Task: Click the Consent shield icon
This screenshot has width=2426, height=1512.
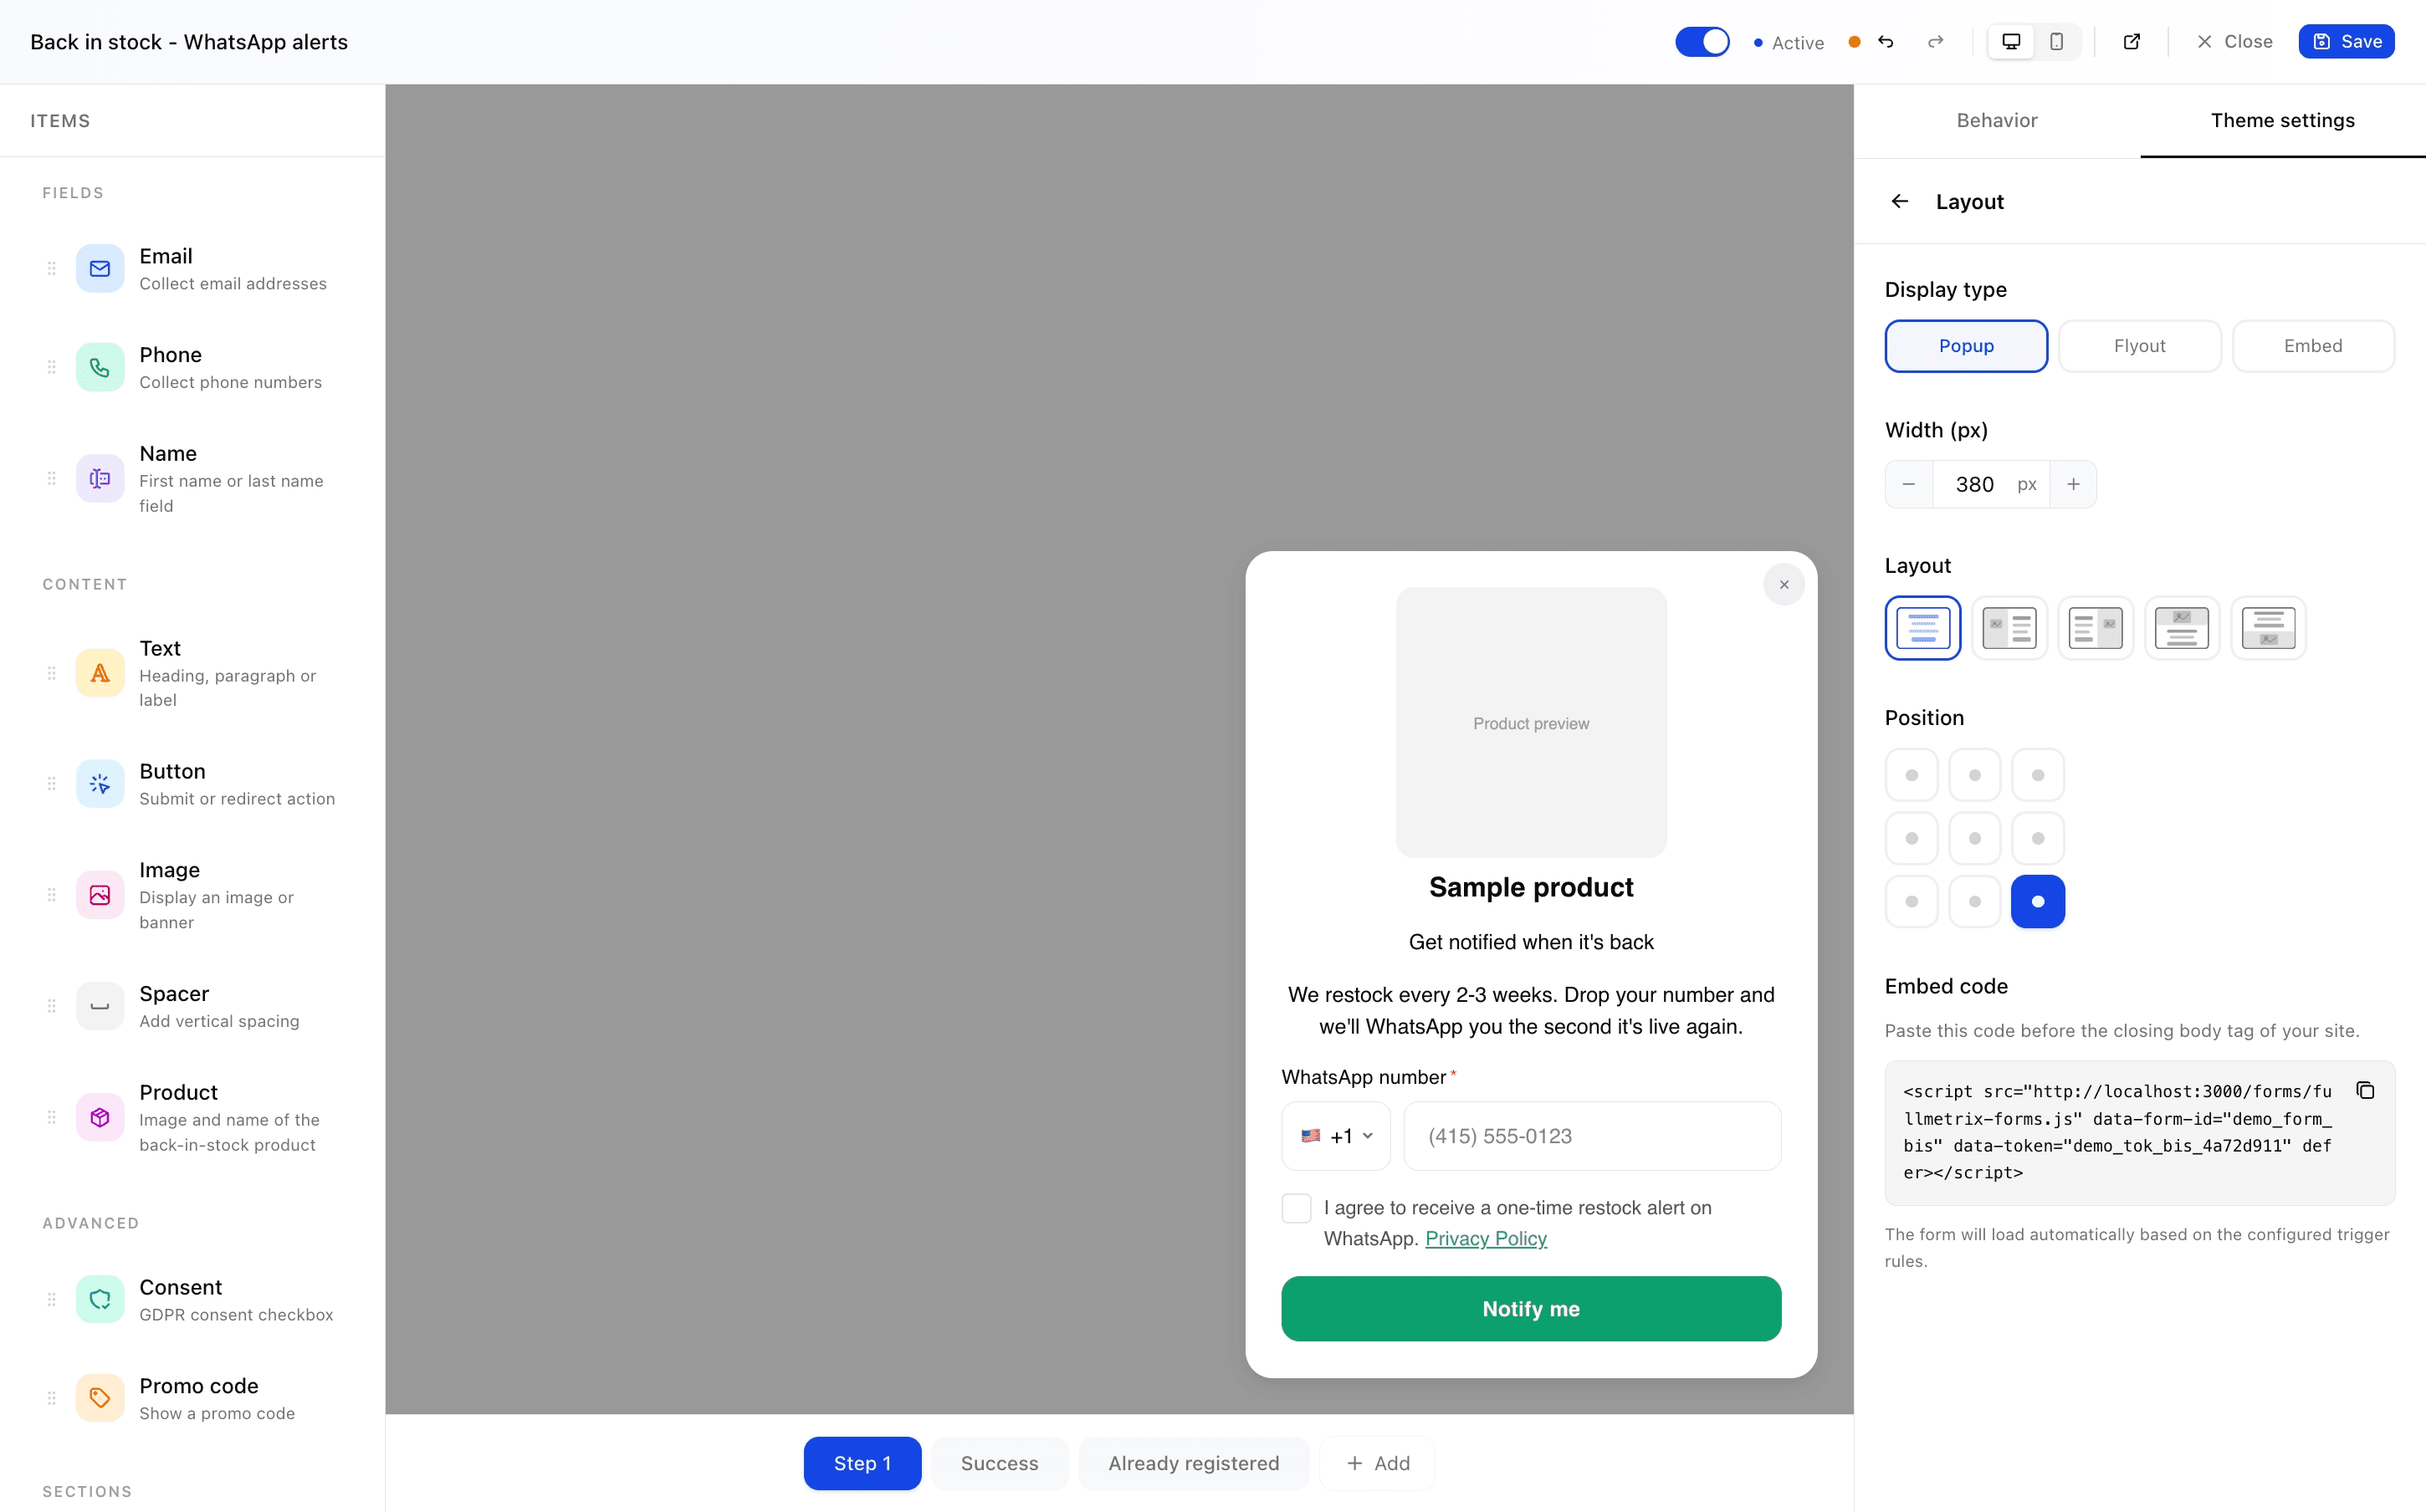Action: click(x=100, y=1299)
